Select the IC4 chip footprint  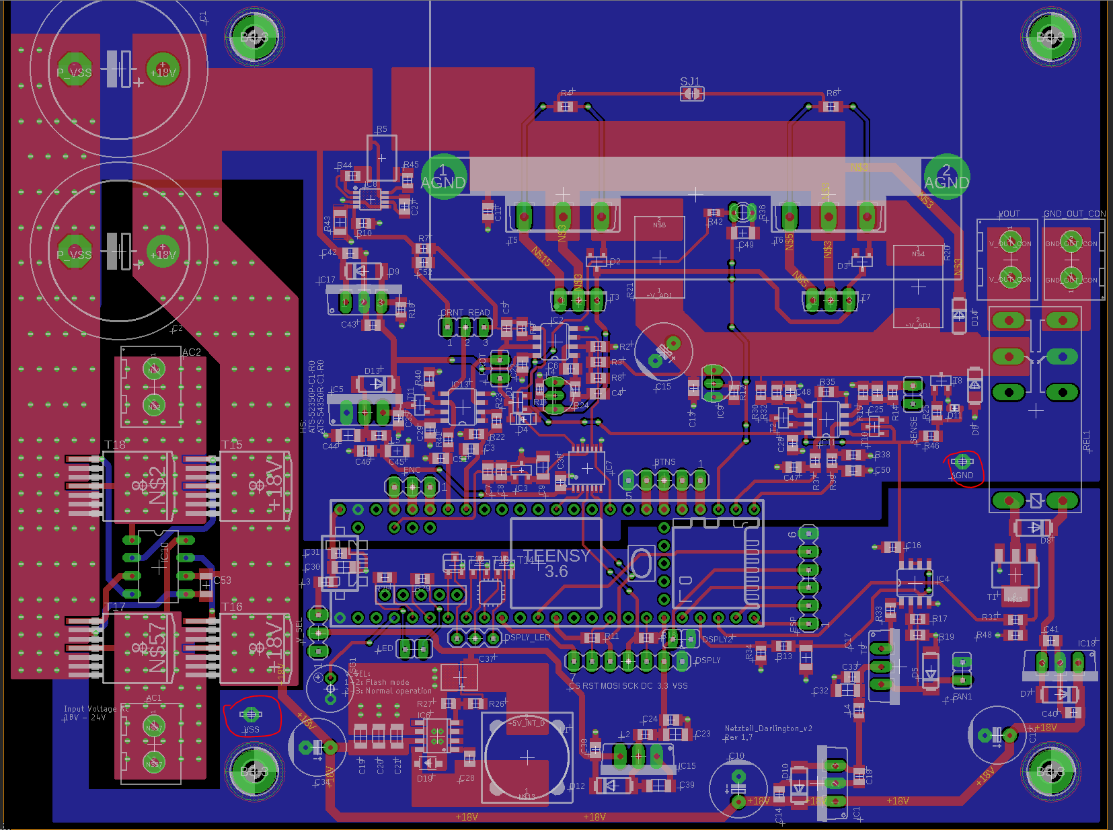[x=915, y=582]
